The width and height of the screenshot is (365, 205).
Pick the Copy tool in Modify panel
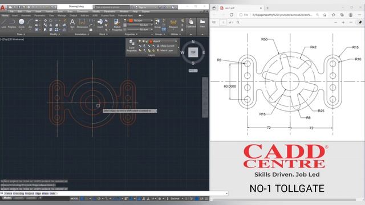pyautogui.click(x=45, y=25)
